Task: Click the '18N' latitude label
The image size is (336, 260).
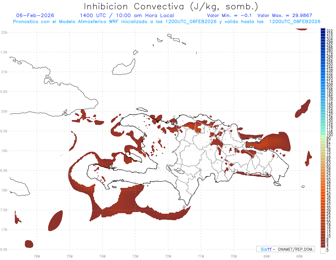Action: tap(4, 190)
